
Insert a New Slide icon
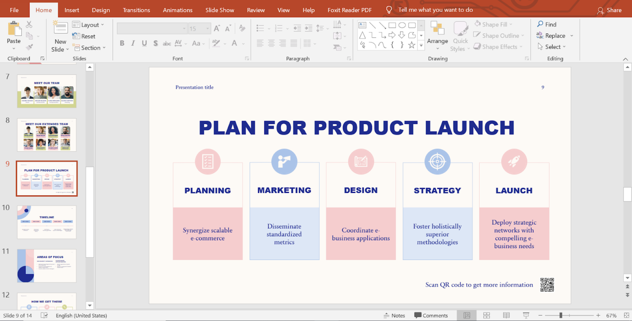60,28
